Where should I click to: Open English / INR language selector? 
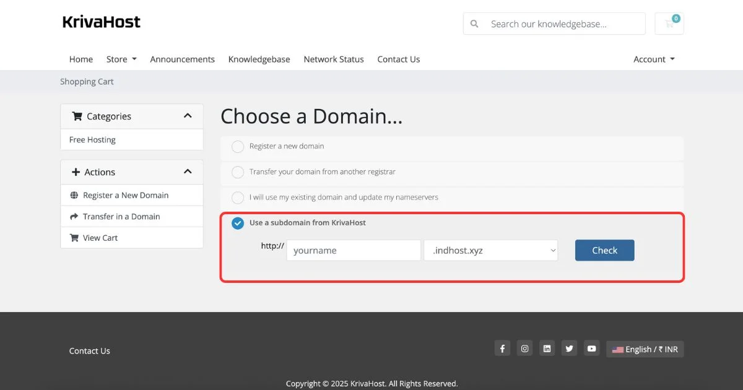pyautogui.click(x=645, y=349)
